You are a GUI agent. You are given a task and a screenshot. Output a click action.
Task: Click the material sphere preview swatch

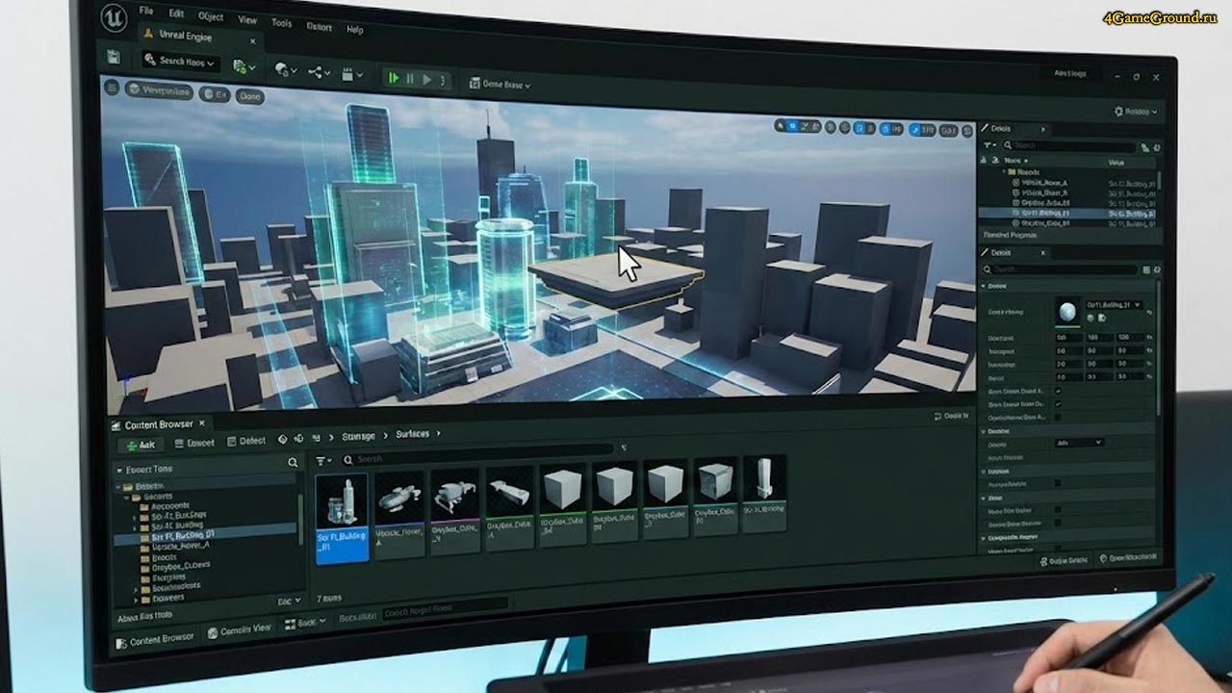click(x=1067, y=312)
